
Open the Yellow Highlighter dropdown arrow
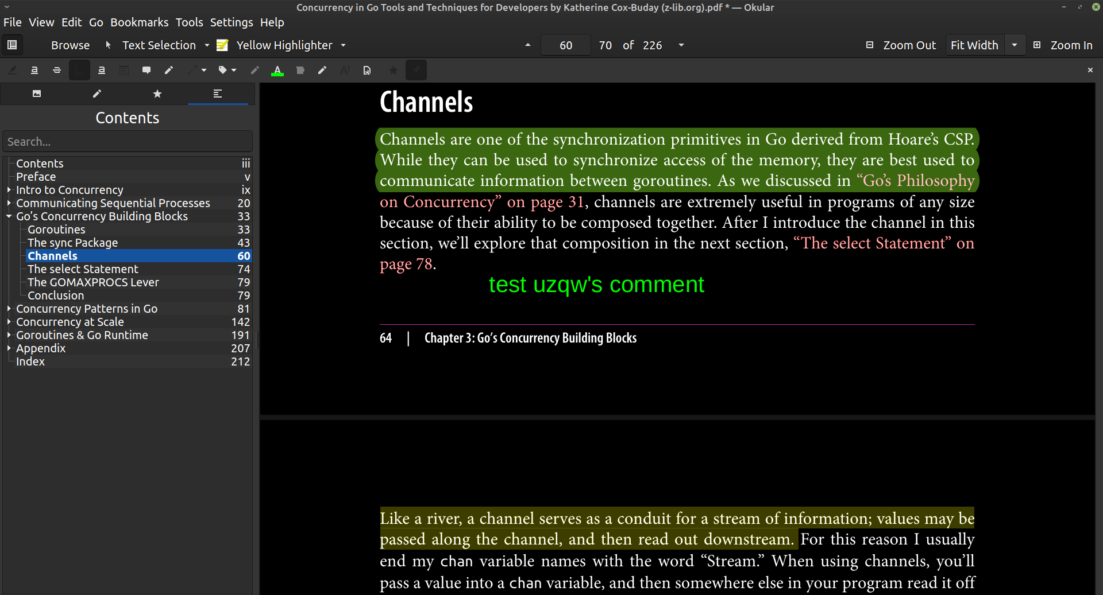tap(344, 45)
